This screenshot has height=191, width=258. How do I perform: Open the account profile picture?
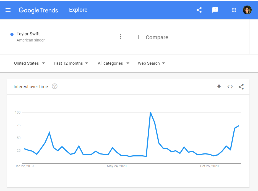(x=247, y=10)
